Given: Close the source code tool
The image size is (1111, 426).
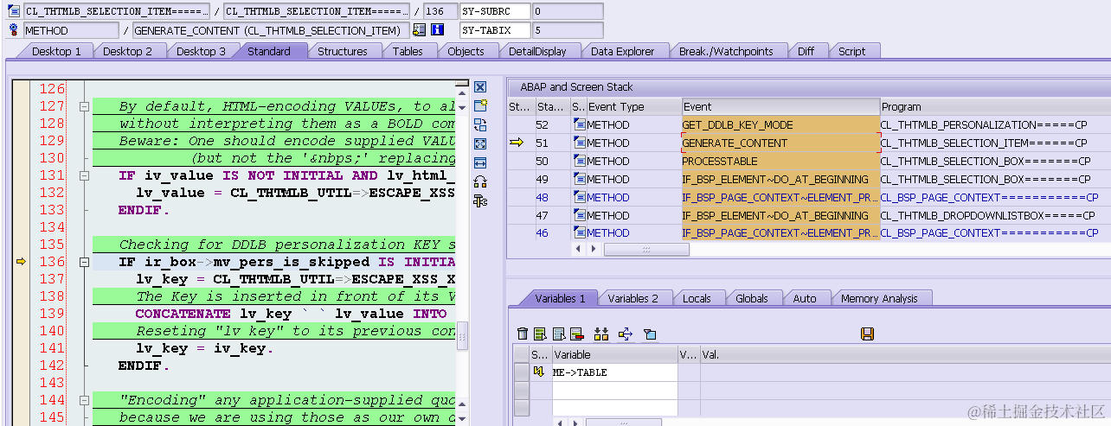Looking at the screenshot, I should (x=480, y=87).
